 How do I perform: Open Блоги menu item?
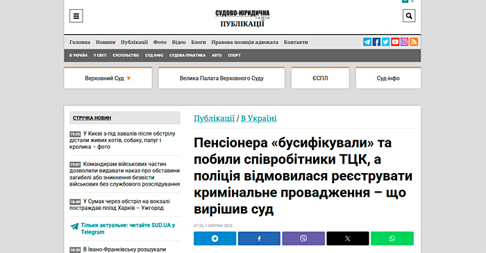(199, 42)
